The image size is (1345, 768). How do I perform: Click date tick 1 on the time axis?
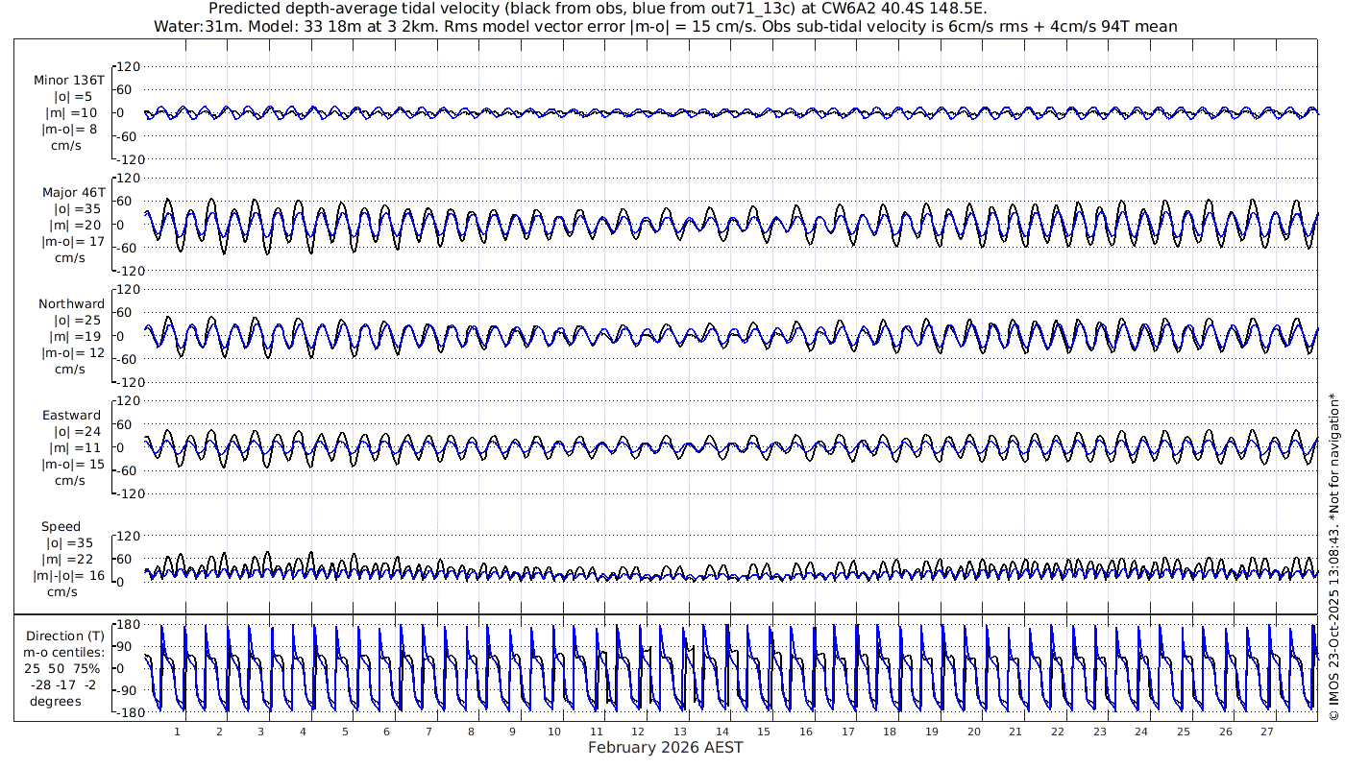coord(177,732)
